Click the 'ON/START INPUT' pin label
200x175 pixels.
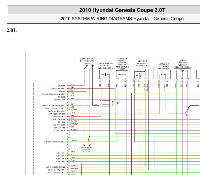point(58,88)
